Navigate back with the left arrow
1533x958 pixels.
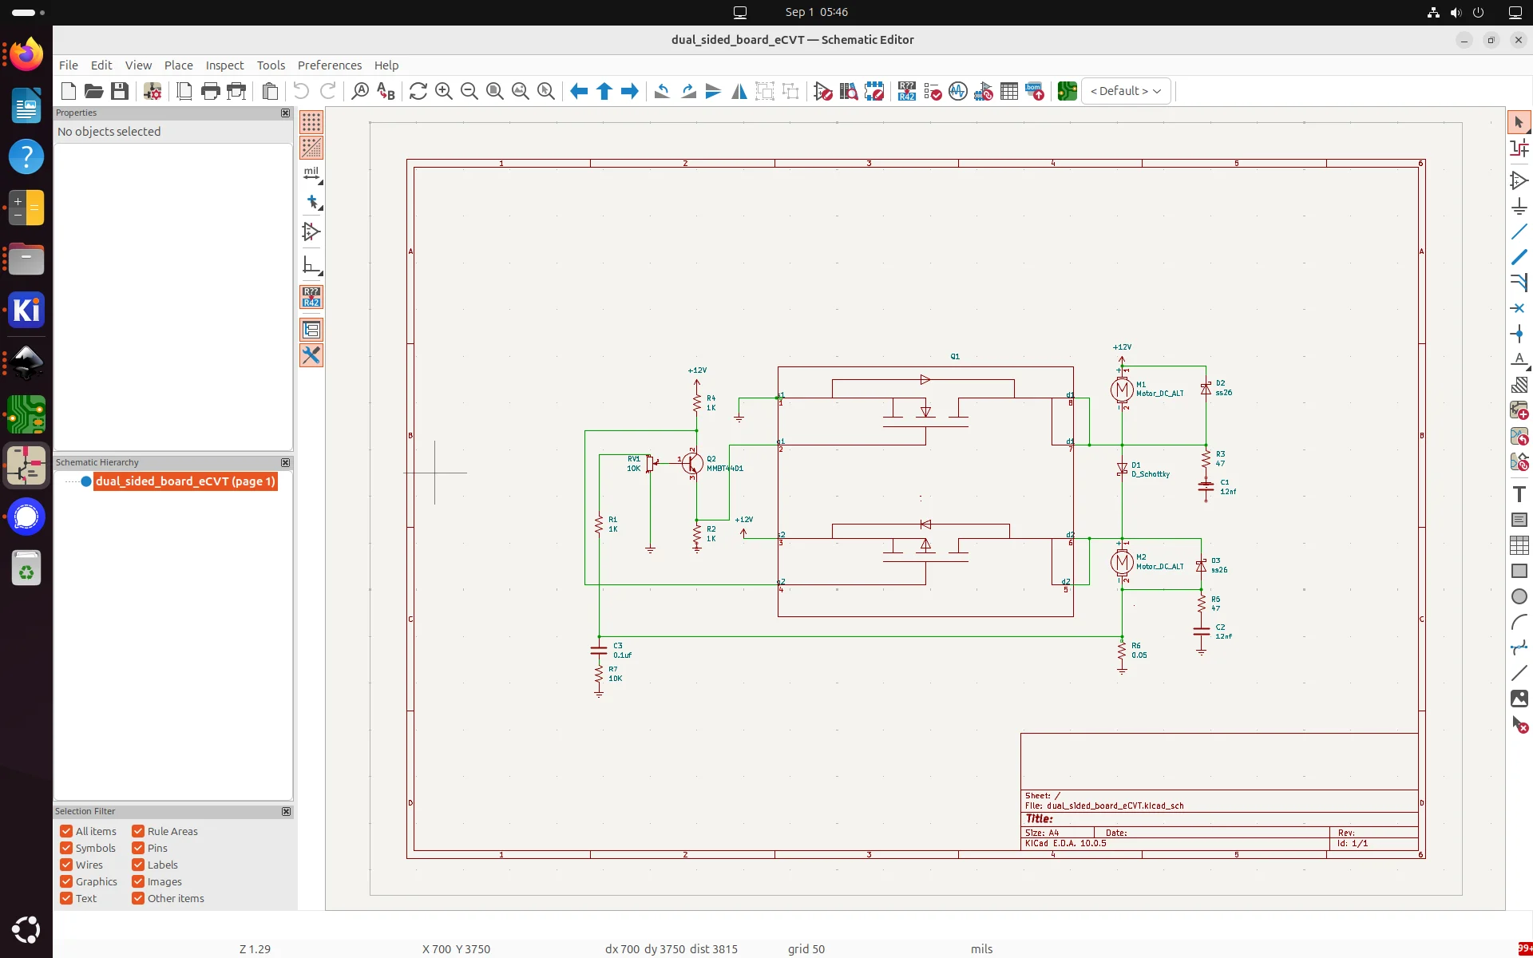(579, 91)
